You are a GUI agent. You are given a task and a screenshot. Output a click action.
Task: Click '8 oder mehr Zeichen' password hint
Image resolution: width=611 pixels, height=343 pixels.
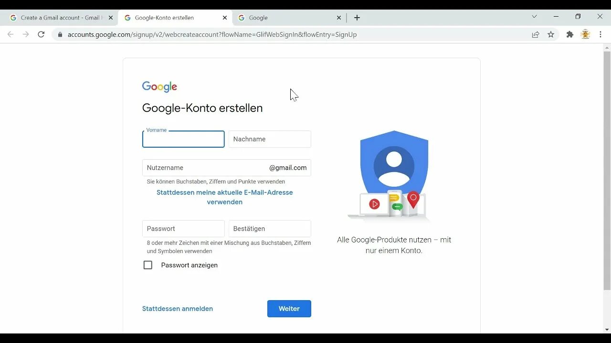click(x=229, y=247)
